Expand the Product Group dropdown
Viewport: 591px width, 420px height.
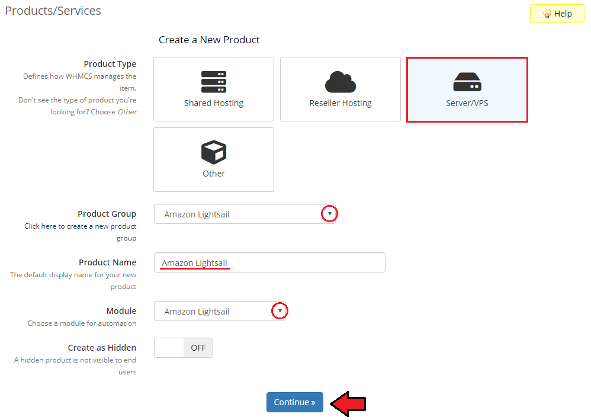coord(245,214)
